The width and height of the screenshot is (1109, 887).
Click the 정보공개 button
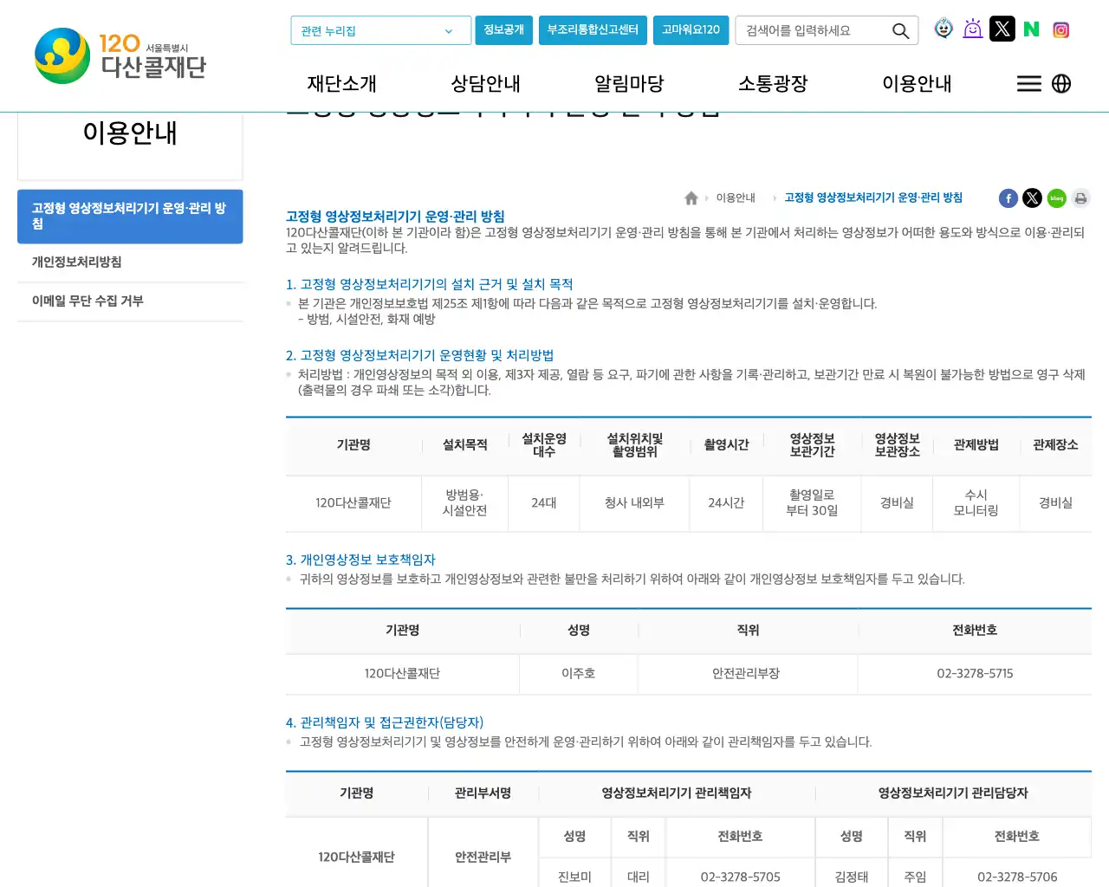(x=503, y=30)
